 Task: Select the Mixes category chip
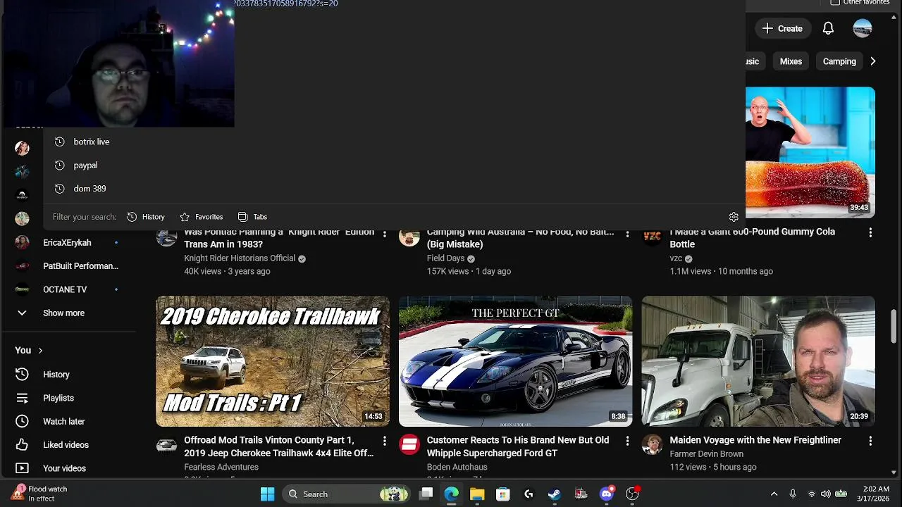[x=791, y=61]
